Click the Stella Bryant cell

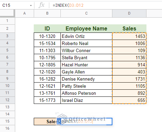[86, 58]
